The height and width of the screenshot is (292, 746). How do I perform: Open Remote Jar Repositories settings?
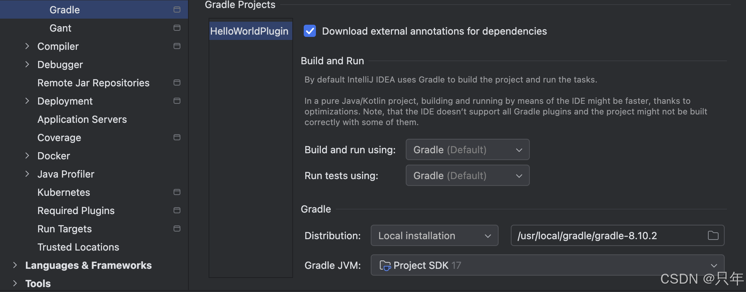click(x=94, y=83)
